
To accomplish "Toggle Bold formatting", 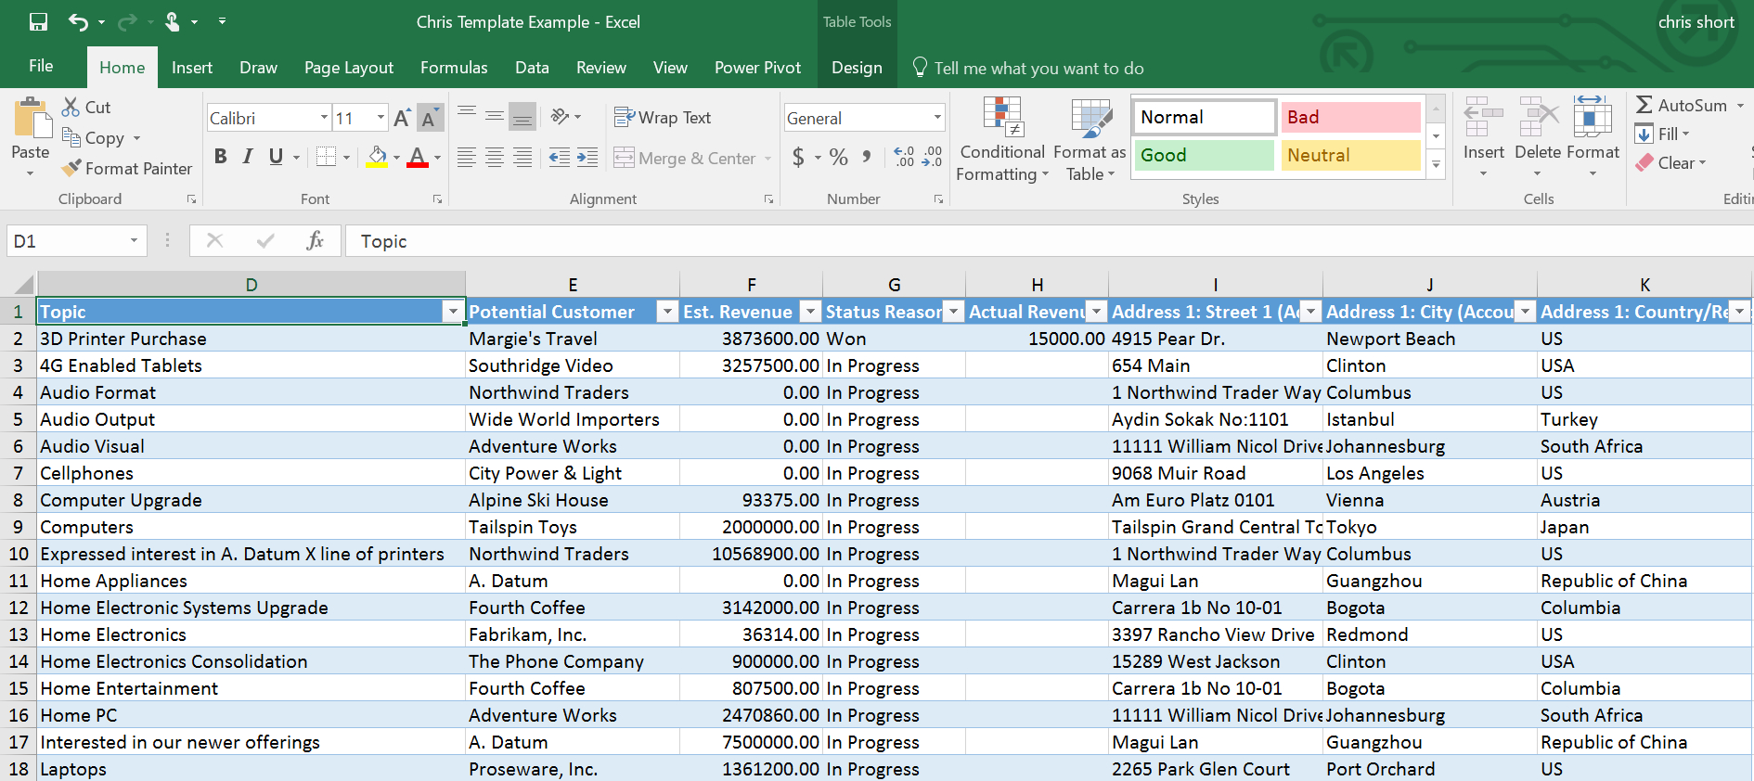I will [x=220, y=157].
